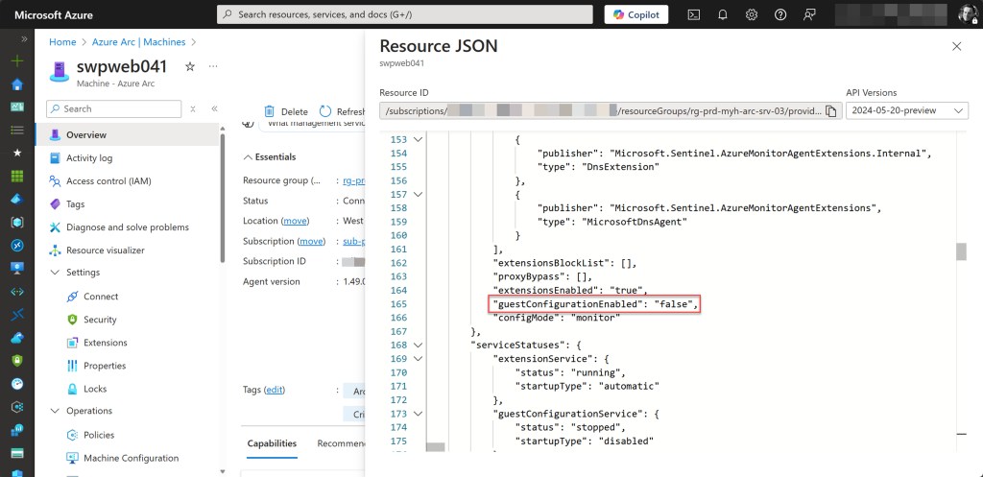Open the API Versions dropdown

(906, 111)
